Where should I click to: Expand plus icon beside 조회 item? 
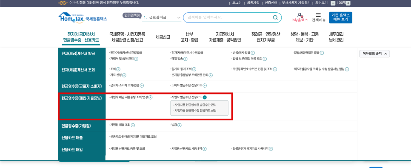coord(118,69)
